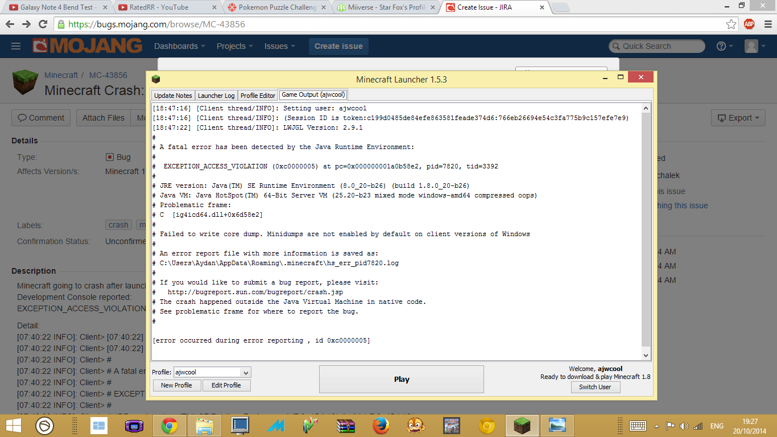The height and width of the screenshot is (437, 777).
Task: Click the Play button in Minecraft Launcher
Action: coord(402,379)
